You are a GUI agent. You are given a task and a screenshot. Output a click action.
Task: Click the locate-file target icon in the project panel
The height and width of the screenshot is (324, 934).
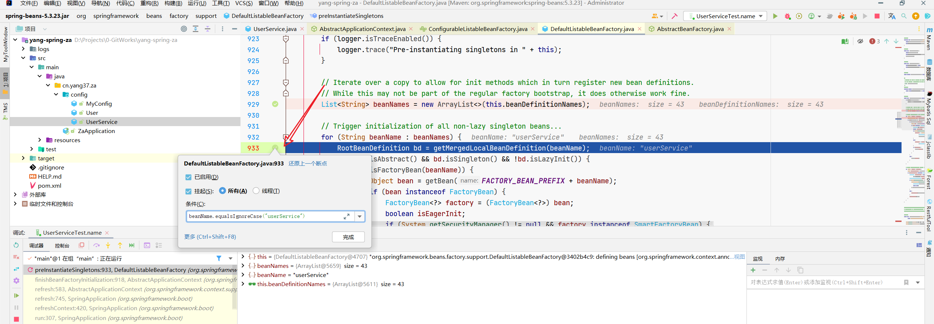pyautogui.click(x=184, y=29)
